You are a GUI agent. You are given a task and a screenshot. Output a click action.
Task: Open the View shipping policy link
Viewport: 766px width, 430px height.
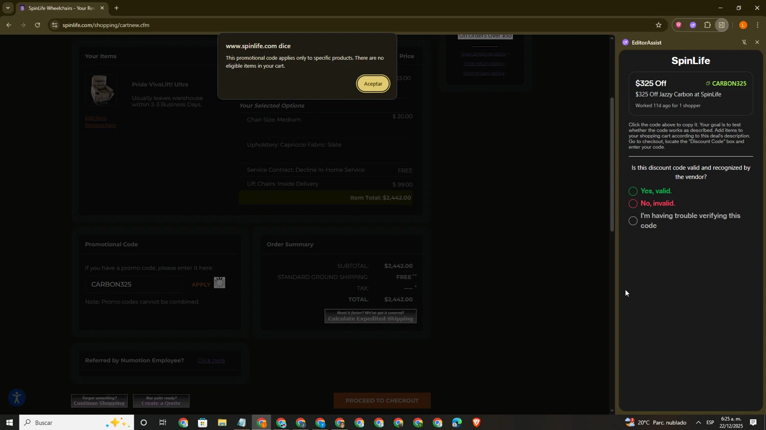click(x=485, y=54)
